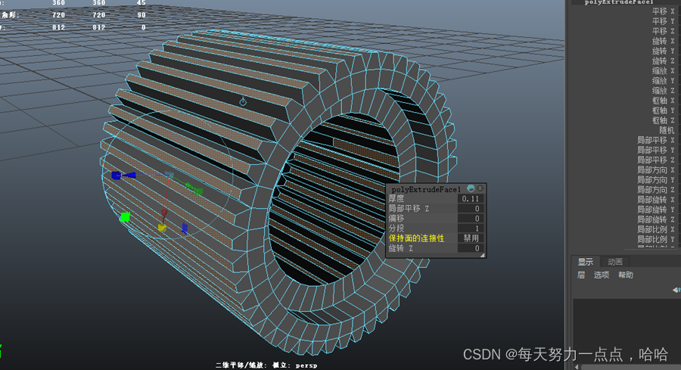Select 局部旋转 X channel label
This screenshot has height=370, width=681.
(x=656, y=200)
